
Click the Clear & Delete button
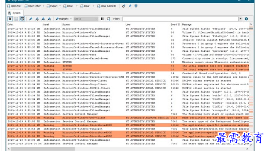click(107, 6)
